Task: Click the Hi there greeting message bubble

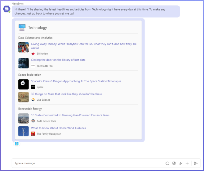Action: [96, 11]
